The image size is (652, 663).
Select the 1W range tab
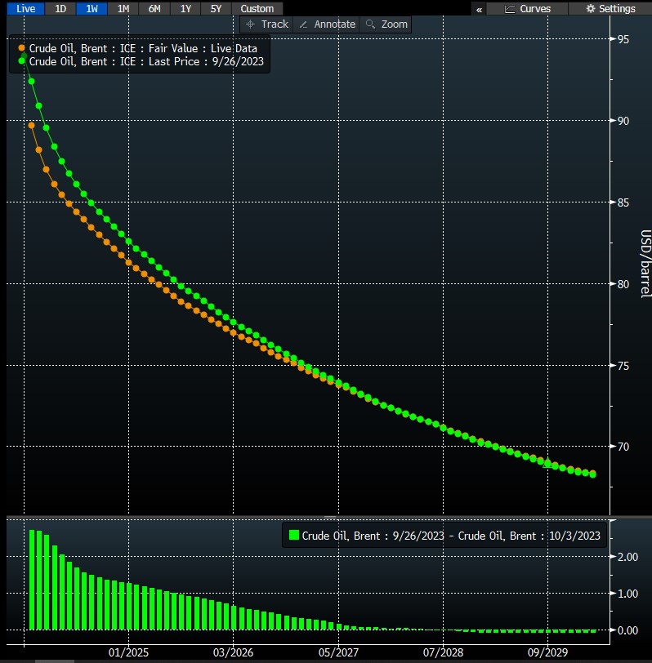(92, 8)
